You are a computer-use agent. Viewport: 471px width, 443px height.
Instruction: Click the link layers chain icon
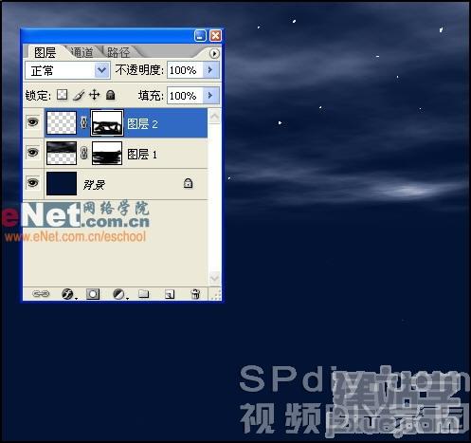[x=41, y=294]
